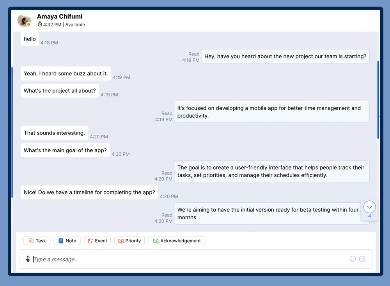
Task: Select the user-friendly interface goal message
Action: tap(272, 171)
